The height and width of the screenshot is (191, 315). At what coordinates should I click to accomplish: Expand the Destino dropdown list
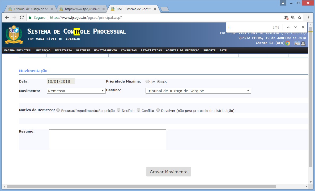click(x=198, y=91)
